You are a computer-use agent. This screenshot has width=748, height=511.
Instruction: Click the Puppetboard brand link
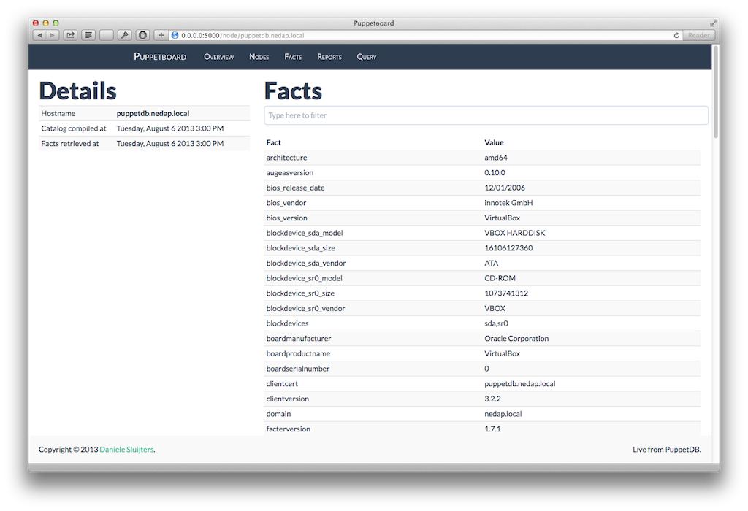[x=160, y=57]
